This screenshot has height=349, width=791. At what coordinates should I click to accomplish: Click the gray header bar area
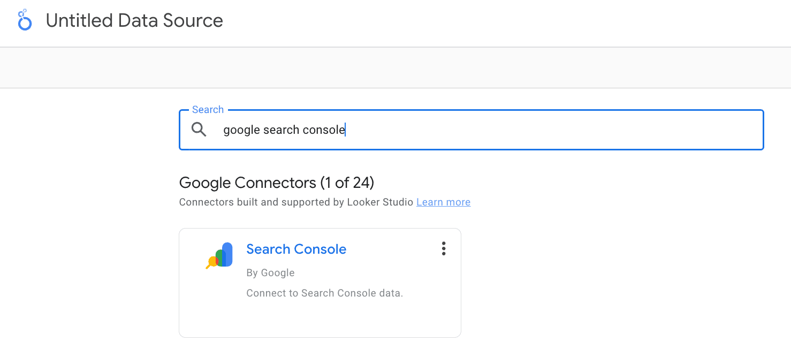(x=395, y=67)
